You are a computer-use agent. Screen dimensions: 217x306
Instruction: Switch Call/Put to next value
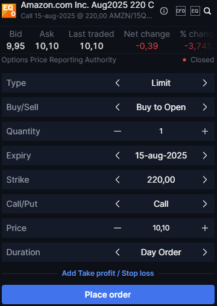tap(205, 204)
